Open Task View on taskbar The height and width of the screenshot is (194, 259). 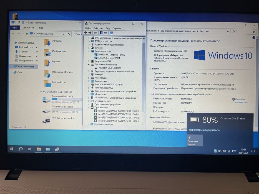coord(29,149)
